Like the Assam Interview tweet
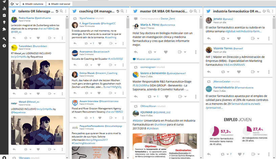This screenshot has height=159, width=276. (x=100, y=118)
